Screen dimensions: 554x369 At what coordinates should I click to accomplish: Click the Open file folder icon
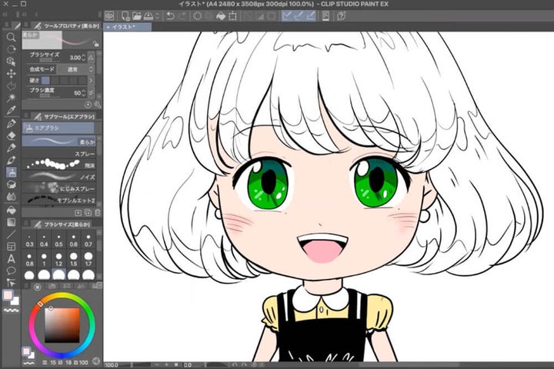tap(136, 15)
